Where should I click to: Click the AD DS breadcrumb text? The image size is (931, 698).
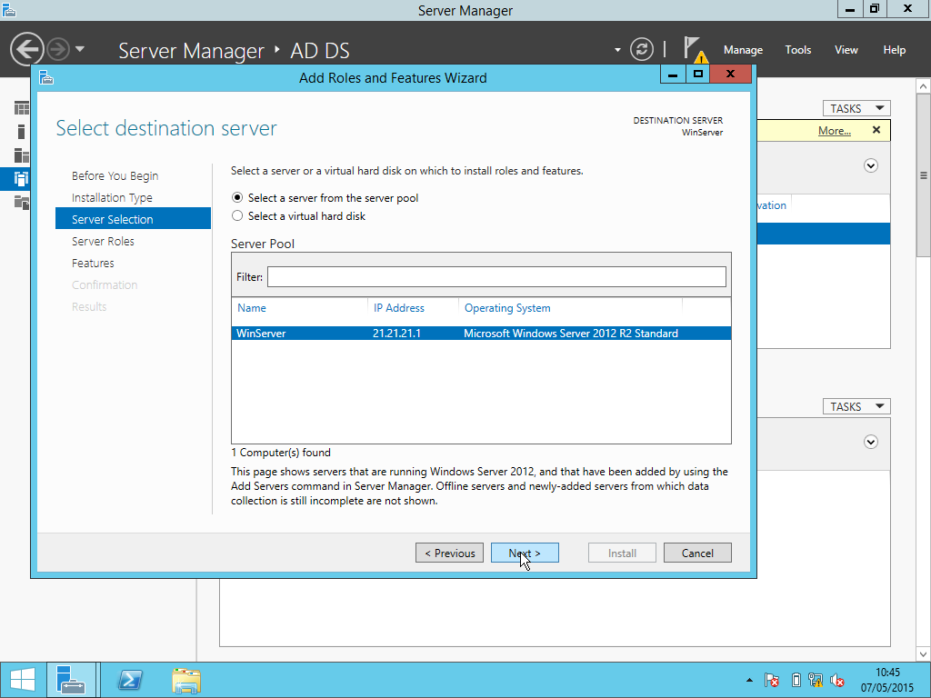[x=319, y=51]
